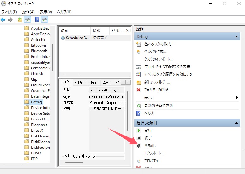
Task: Collapse the 選択した項目 section
Action: point(236,123)
